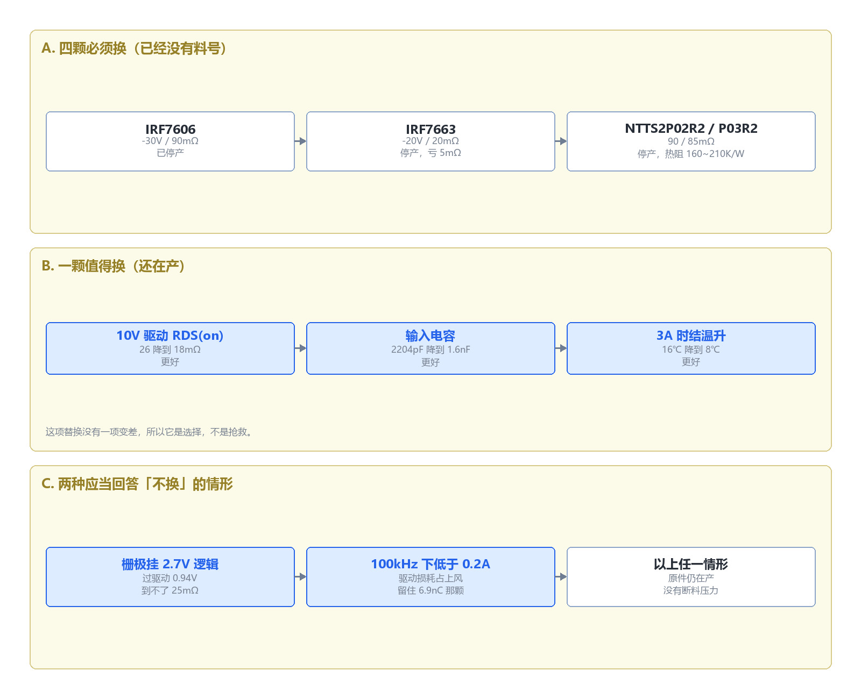Click text 原件仍在产

click(x=691, y=578)
